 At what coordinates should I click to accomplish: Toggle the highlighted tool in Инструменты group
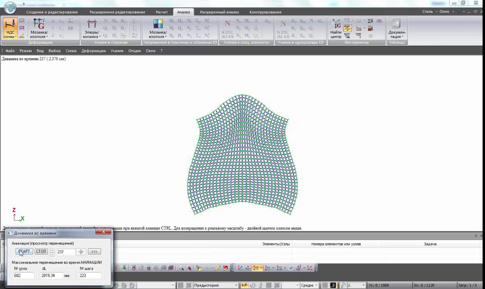[347, 28]
